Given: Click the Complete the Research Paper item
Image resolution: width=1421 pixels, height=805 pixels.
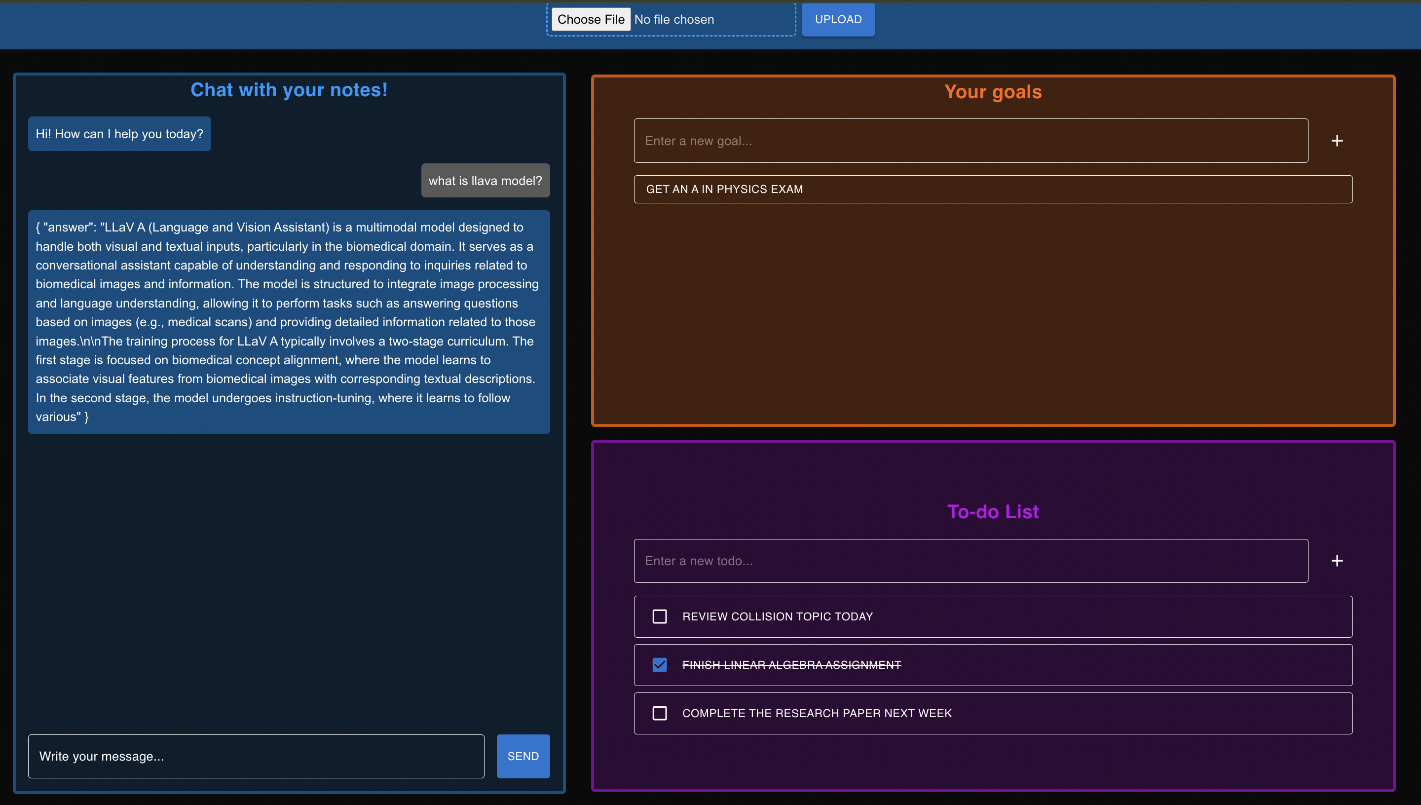Looking at the screenshot, I should pos(817,713).
